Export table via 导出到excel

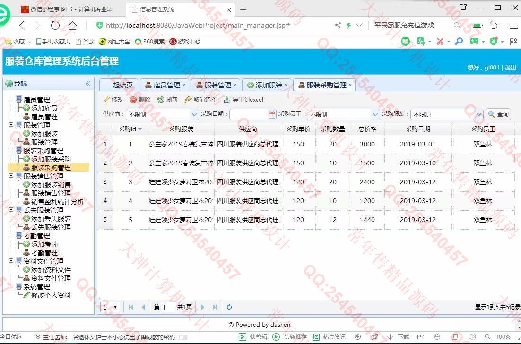243,100
